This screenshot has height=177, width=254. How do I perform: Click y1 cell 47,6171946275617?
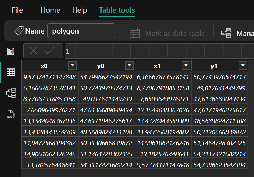coord(220,110)
